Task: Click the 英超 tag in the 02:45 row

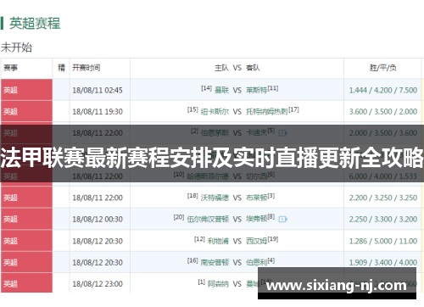Action: point(10,90)
